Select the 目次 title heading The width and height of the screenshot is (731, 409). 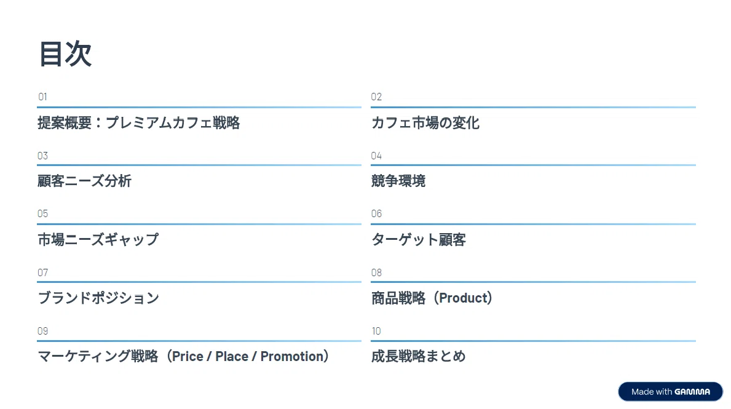coord(65,54)
